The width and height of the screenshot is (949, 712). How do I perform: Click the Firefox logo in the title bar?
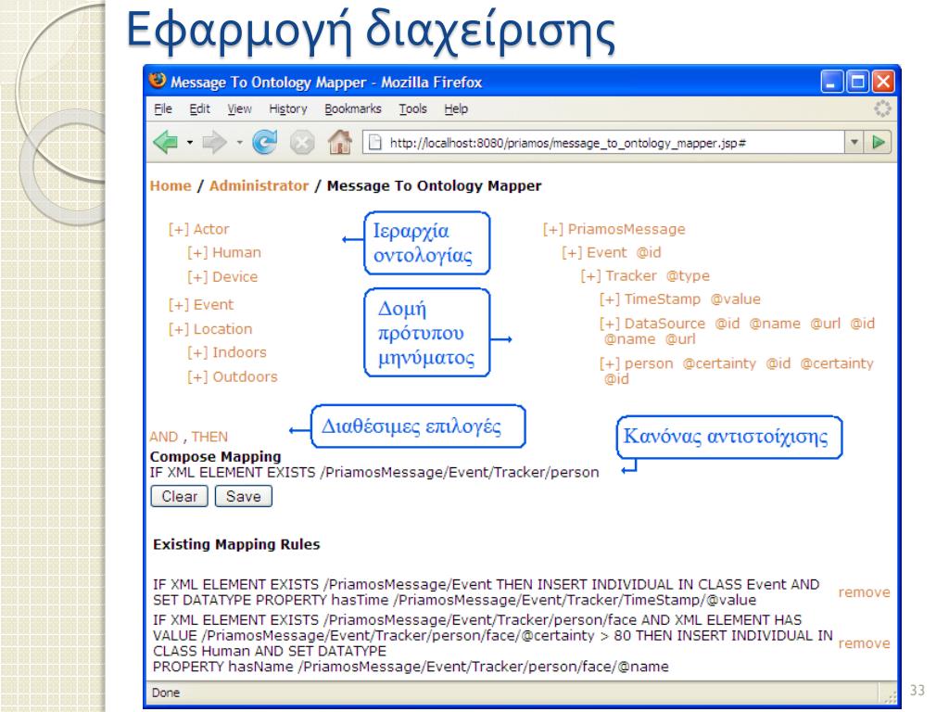coord(158,81)
